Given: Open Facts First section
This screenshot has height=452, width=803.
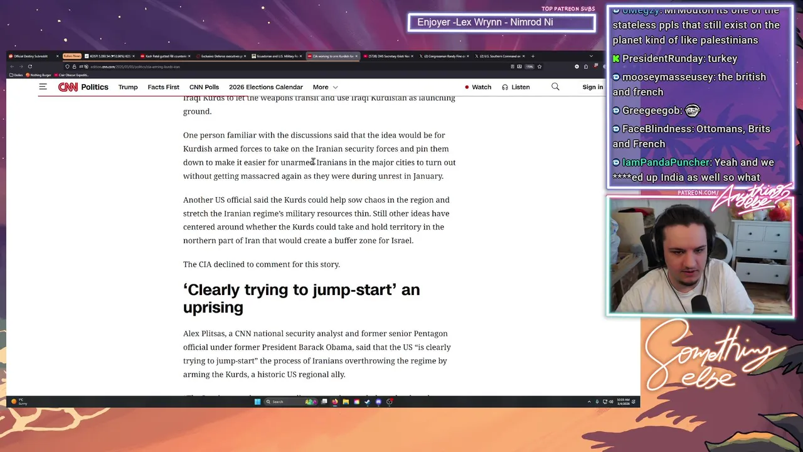Looking at the screenshot, I should pos(163,87).
